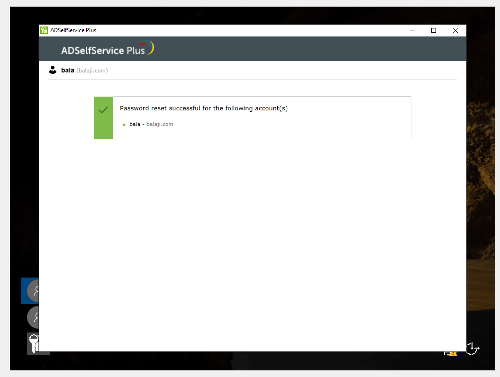Click the key reset-password tile on lock screen

(x=33, y=344)
